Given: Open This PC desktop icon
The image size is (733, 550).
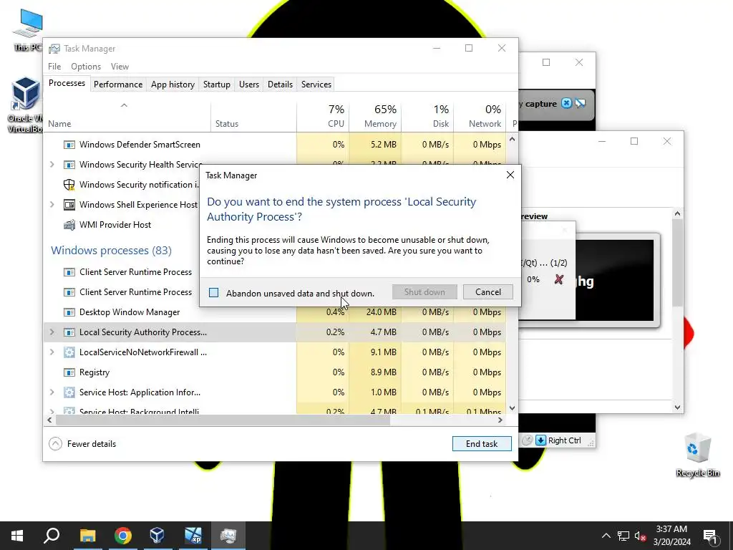Looking at the screenshot, I should click(28, 30).
